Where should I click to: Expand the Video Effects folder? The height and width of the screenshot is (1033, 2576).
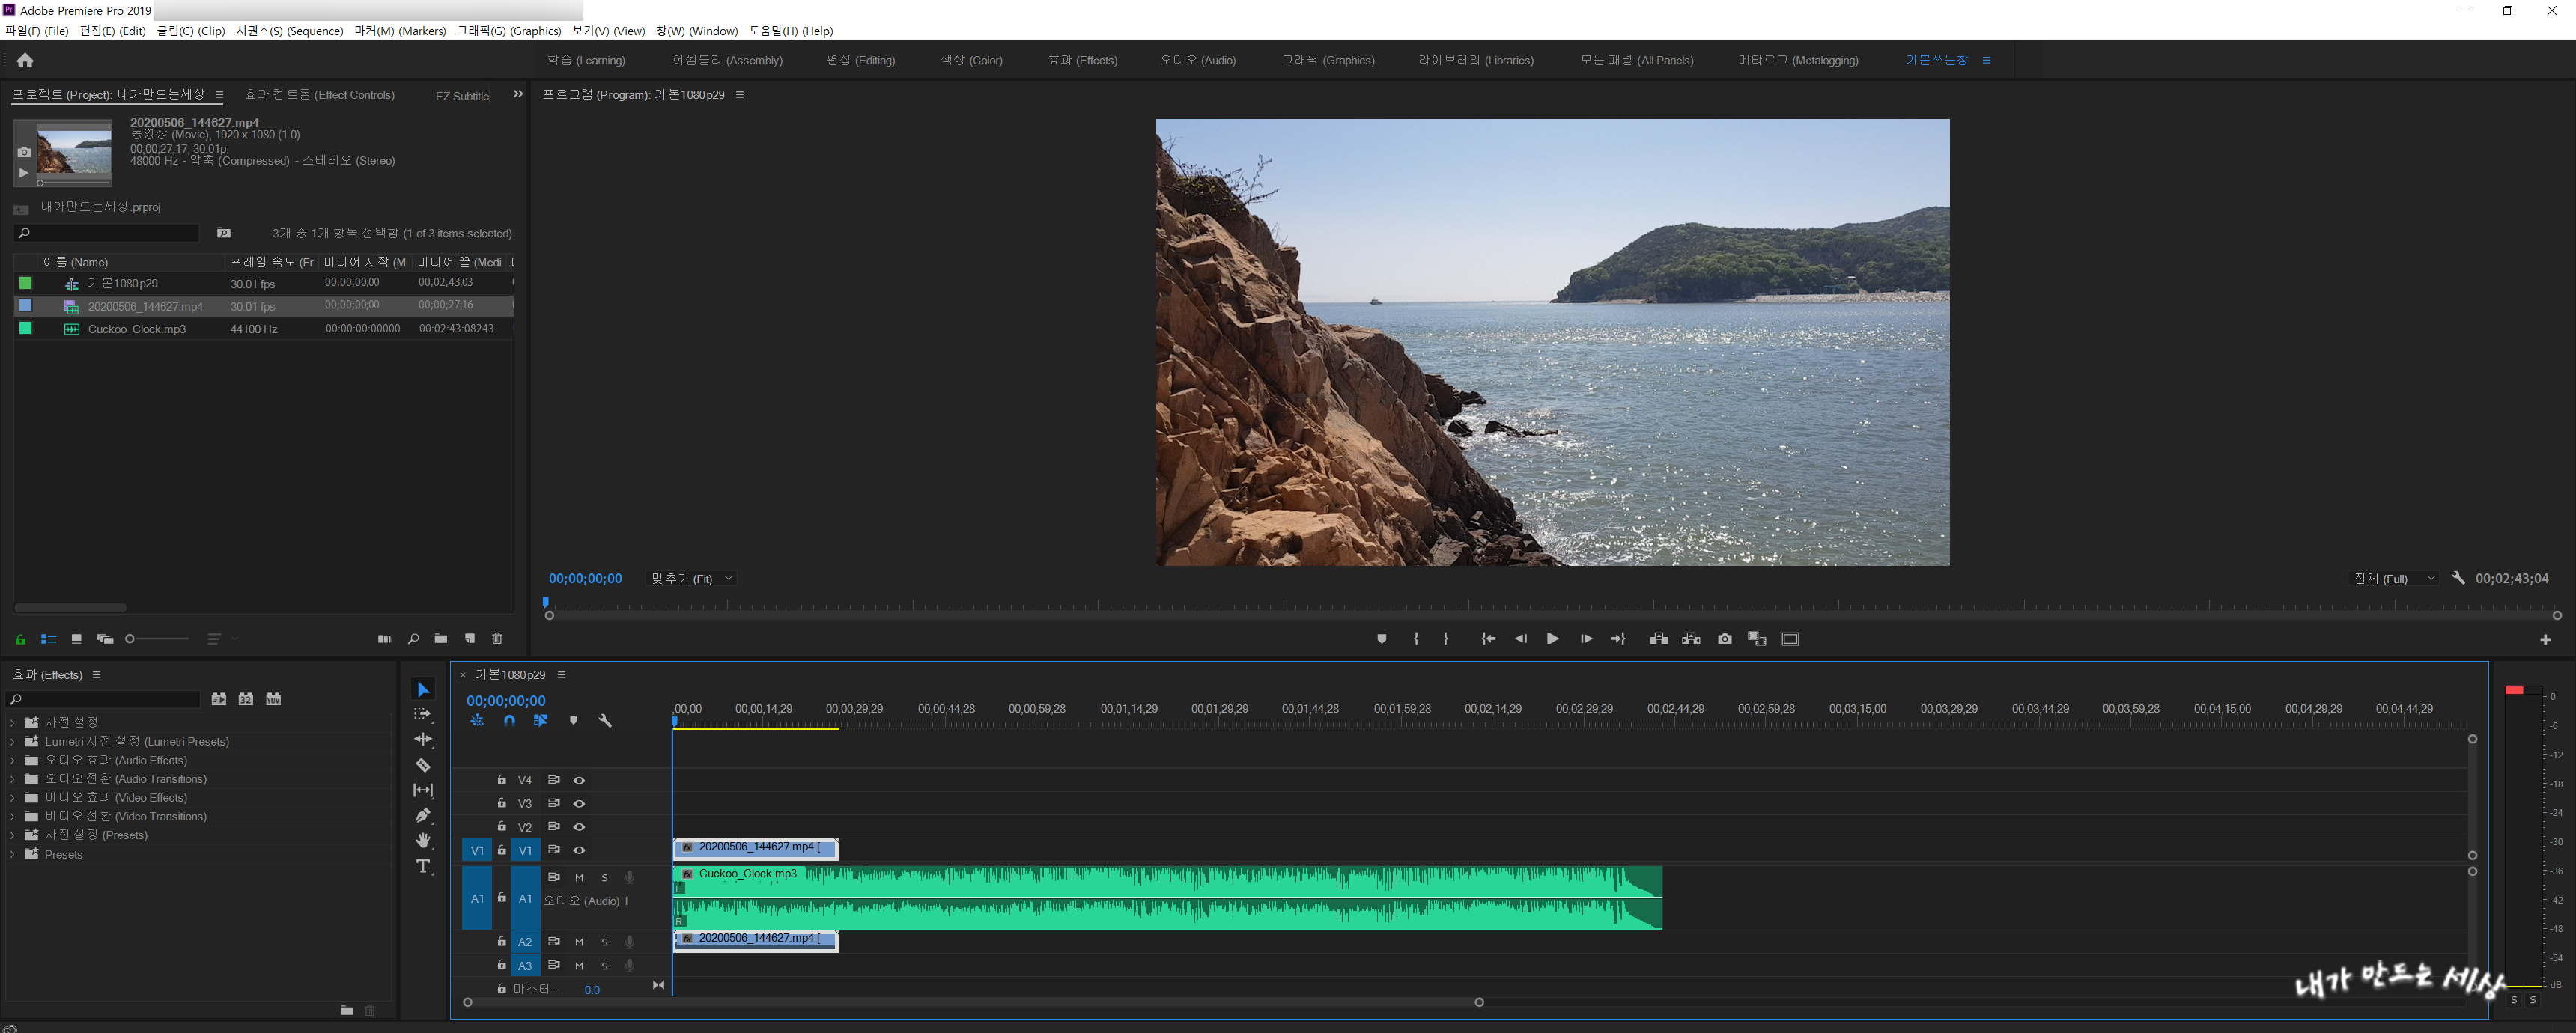coord(13,798)
